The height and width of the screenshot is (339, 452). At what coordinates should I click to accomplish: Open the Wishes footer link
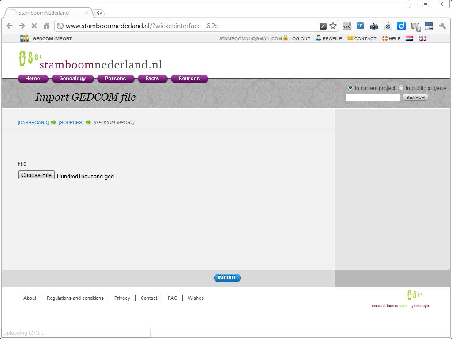196,298
